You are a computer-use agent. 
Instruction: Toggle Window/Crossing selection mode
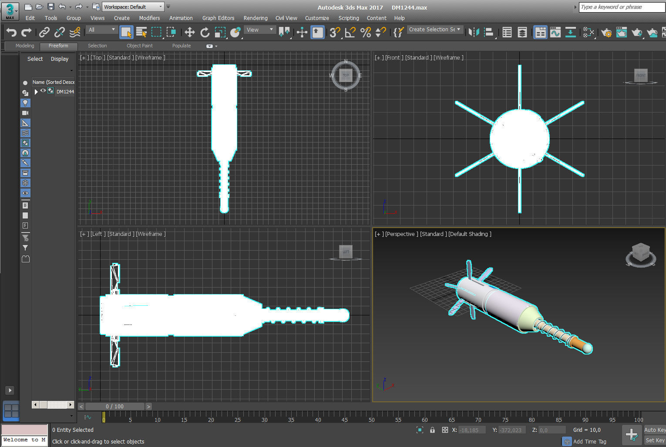172,32
